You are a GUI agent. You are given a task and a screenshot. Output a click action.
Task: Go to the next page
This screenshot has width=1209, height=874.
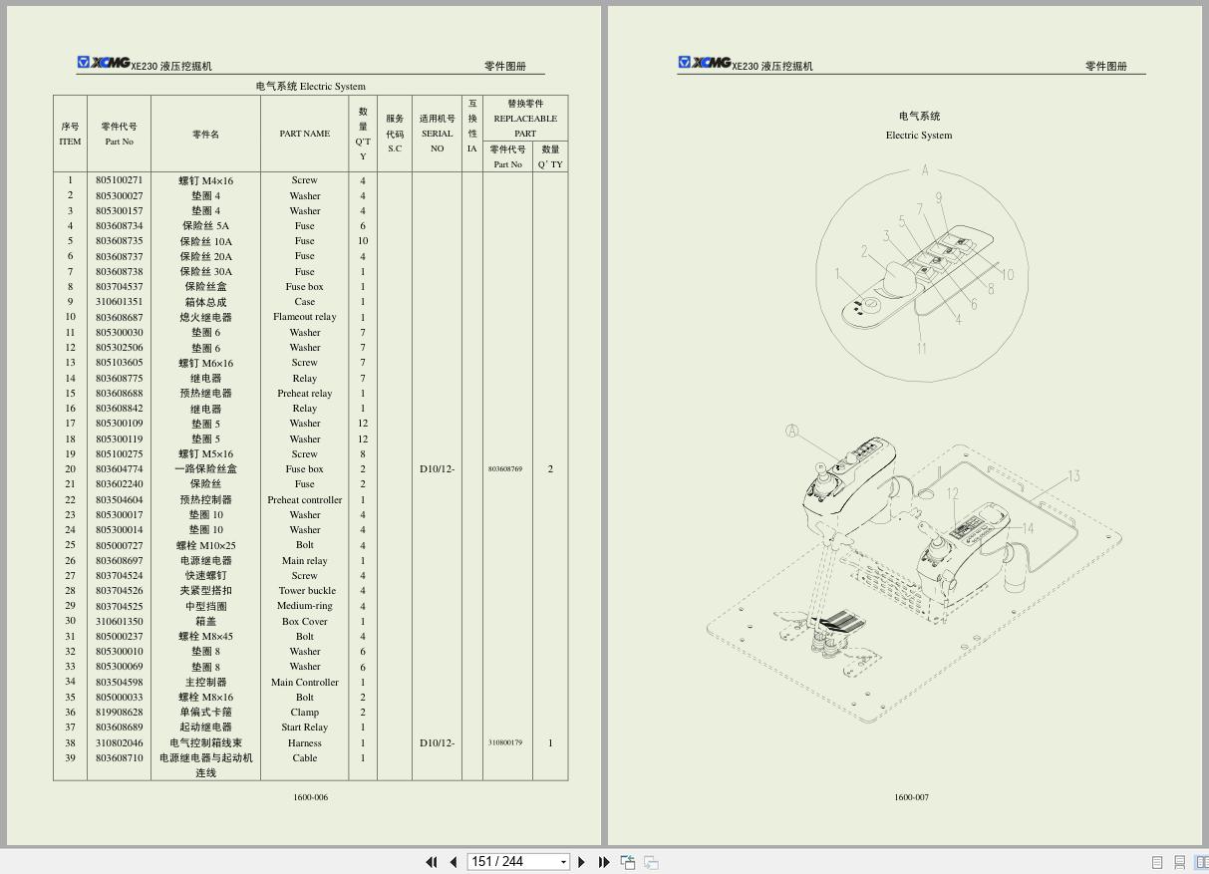coord(582,862)
